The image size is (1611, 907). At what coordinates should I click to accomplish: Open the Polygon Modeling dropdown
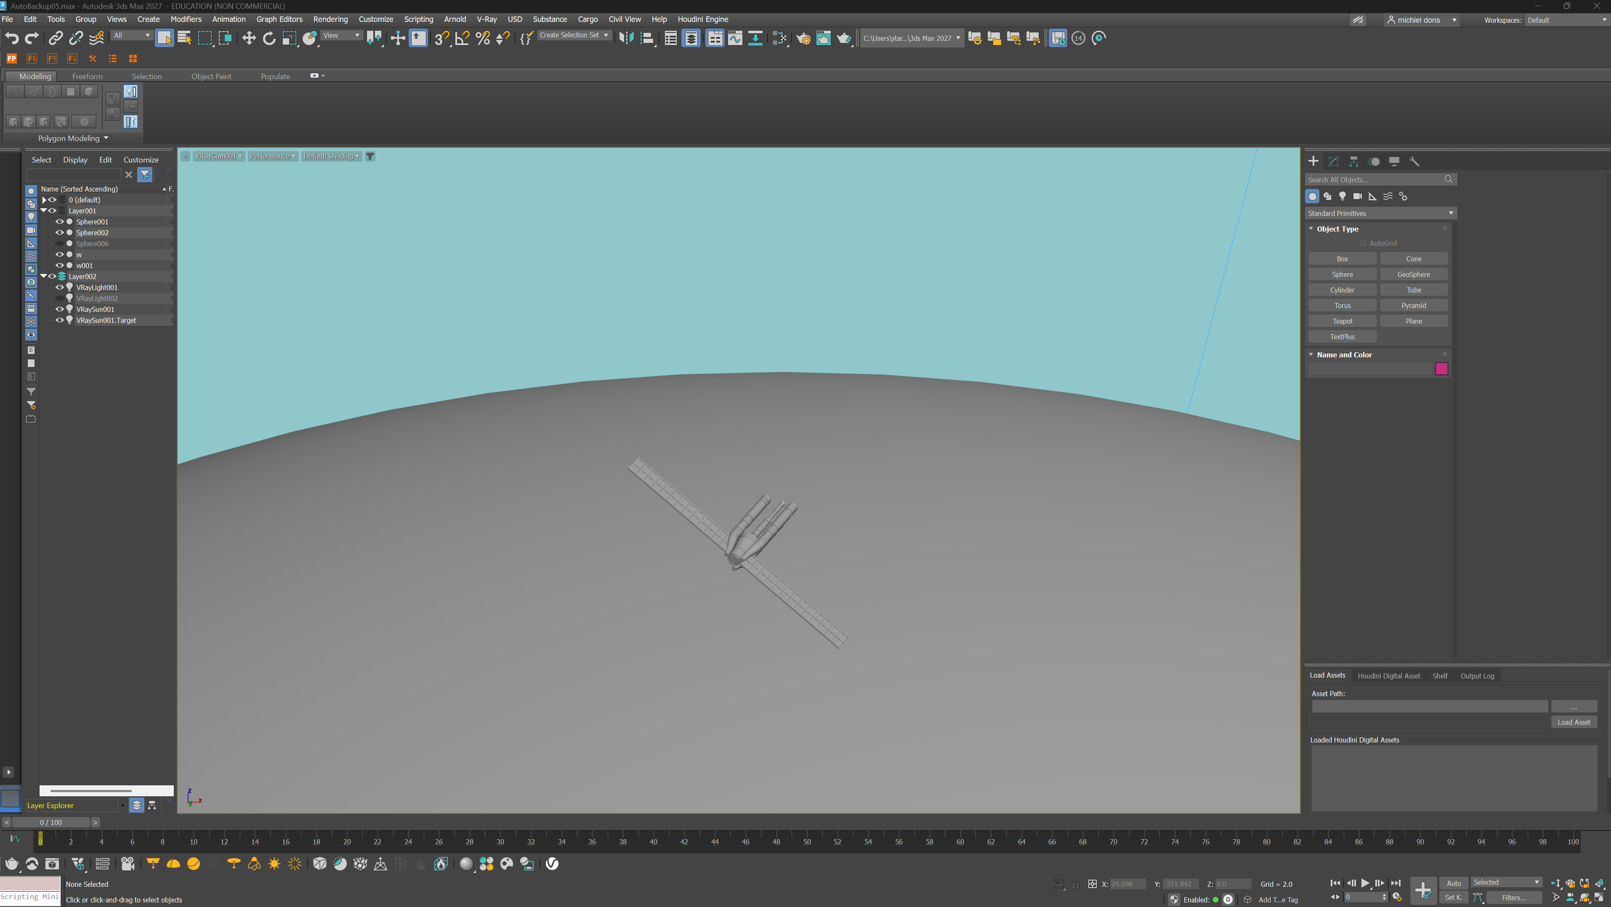pos(73,138)
